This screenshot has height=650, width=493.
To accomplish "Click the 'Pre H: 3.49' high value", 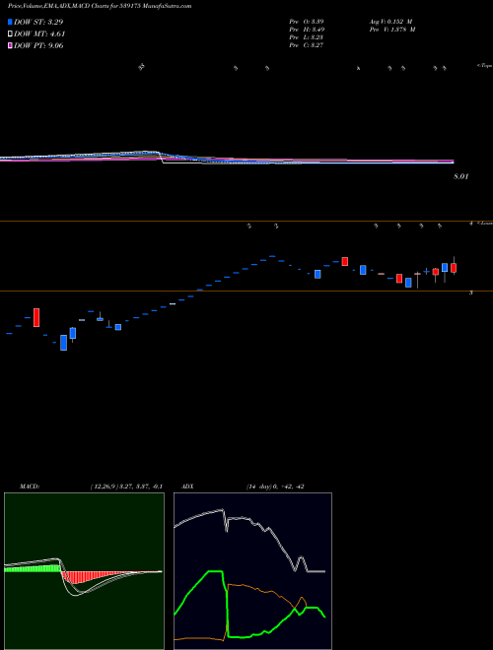I will click(307, 30).
